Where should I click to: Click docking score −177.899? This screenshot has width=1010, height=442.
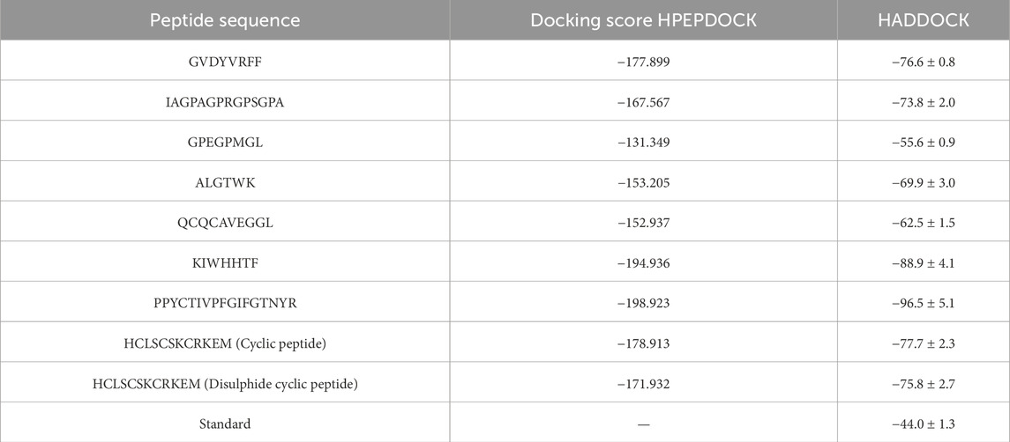(643, 62)
